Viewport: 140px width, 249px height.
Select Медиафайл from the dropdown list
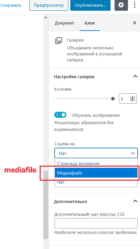click(x=96, y=173)
